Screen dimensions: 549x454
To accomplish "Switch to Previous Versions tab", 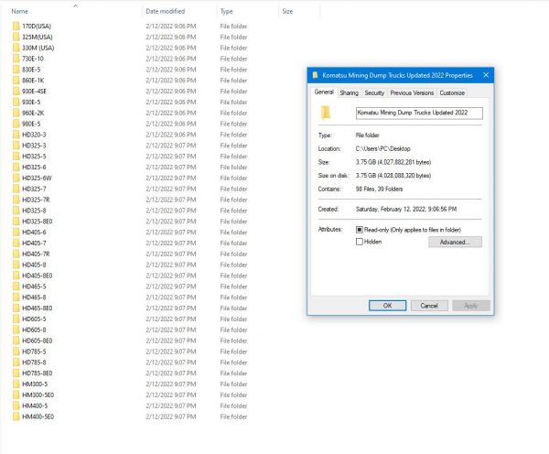I will click(412, 92).
